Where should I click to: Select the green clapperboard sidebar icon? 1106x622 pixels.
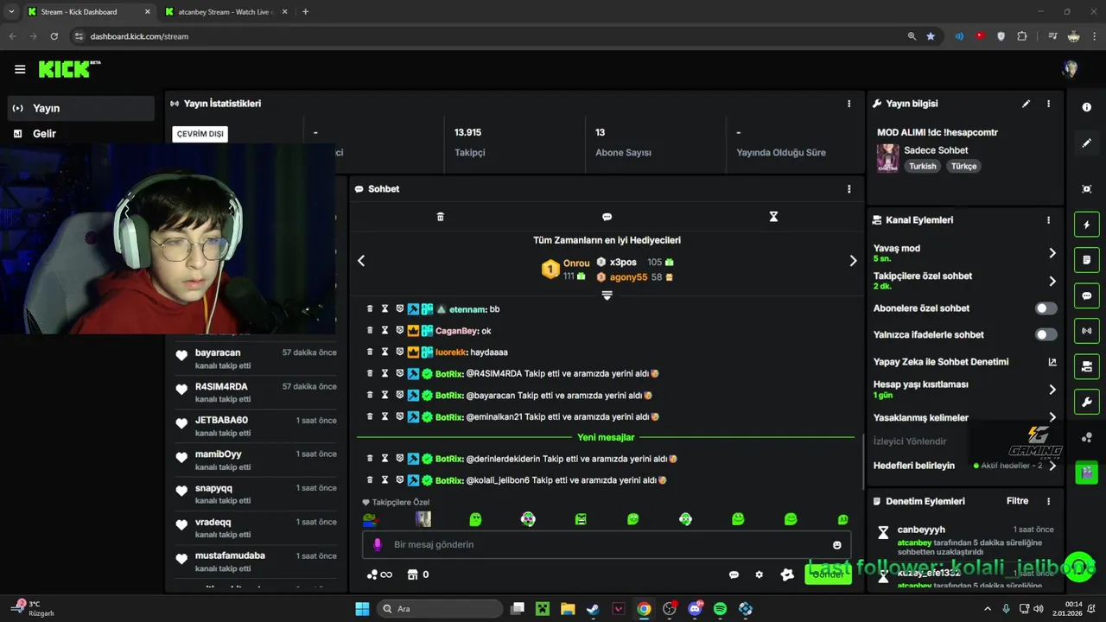(x=1087, y=473)
